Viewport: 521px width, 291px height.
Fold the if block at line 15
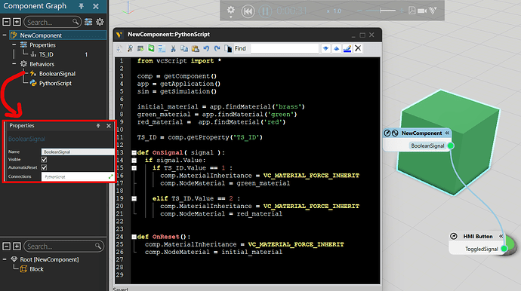coord(134,168)
